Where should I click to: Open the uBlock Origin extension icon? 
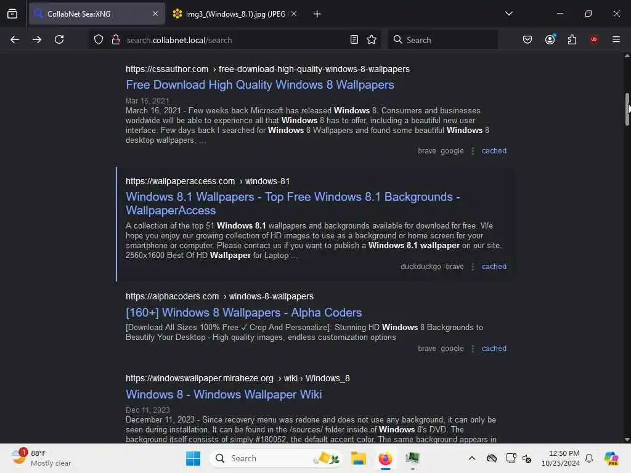point(593,39)
